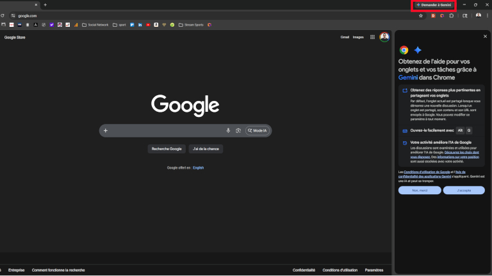Open the orange D extension icon
Image resolution: width=492 pixels, height=276 pixels.
click(433, 15)
